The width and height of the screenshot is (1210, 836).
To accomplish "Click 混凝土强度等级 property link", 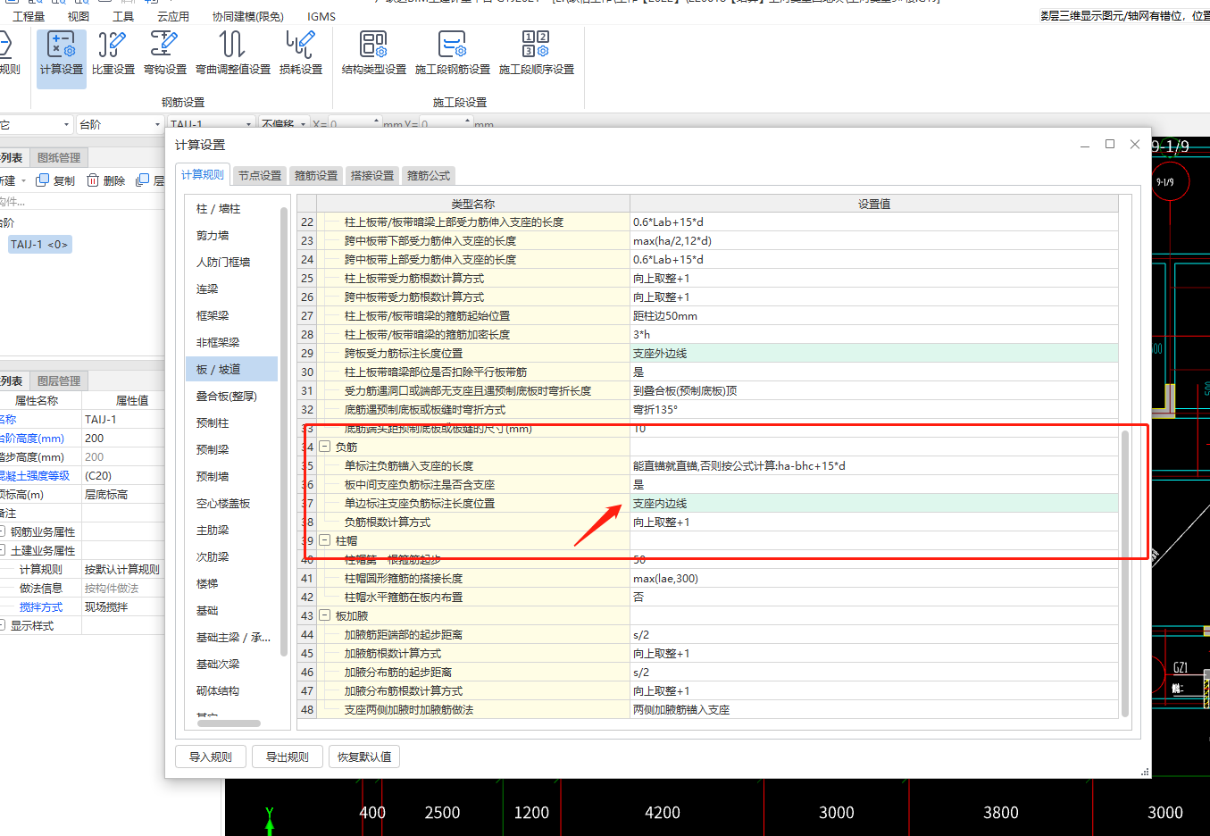I will tap(34, 475).
